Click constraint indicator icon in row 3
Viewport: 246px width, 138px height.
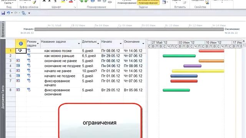[x=18, y=61]
